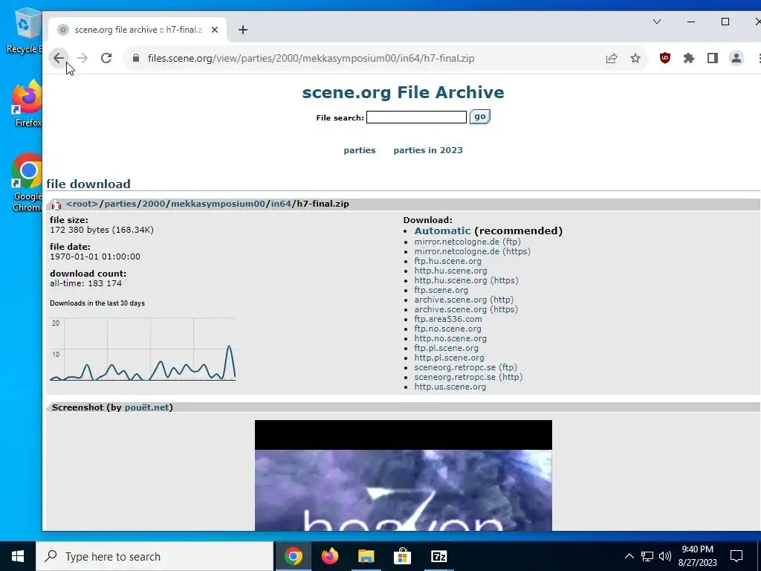Click the all-time 183 174 download count

86,283
